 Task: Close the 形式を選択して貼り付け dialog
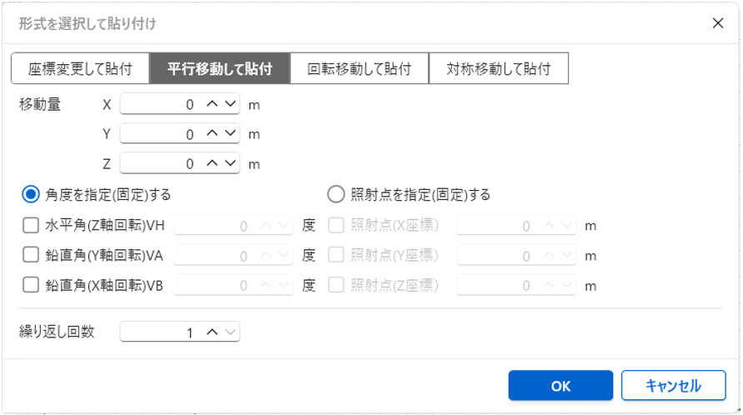point(718,23)
